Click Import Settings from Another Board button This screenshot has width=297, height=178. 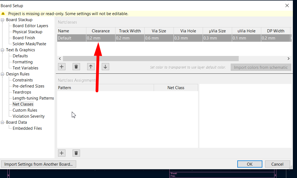tap(38, 164)
